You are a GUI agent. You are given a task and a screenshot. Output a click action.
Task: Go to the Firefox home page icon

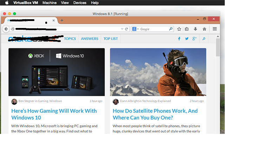point(204,29)
